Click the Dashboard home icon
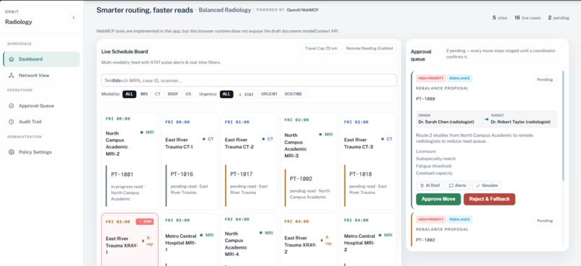The width and height of the screenshot is (581, 266). [11, 59]
